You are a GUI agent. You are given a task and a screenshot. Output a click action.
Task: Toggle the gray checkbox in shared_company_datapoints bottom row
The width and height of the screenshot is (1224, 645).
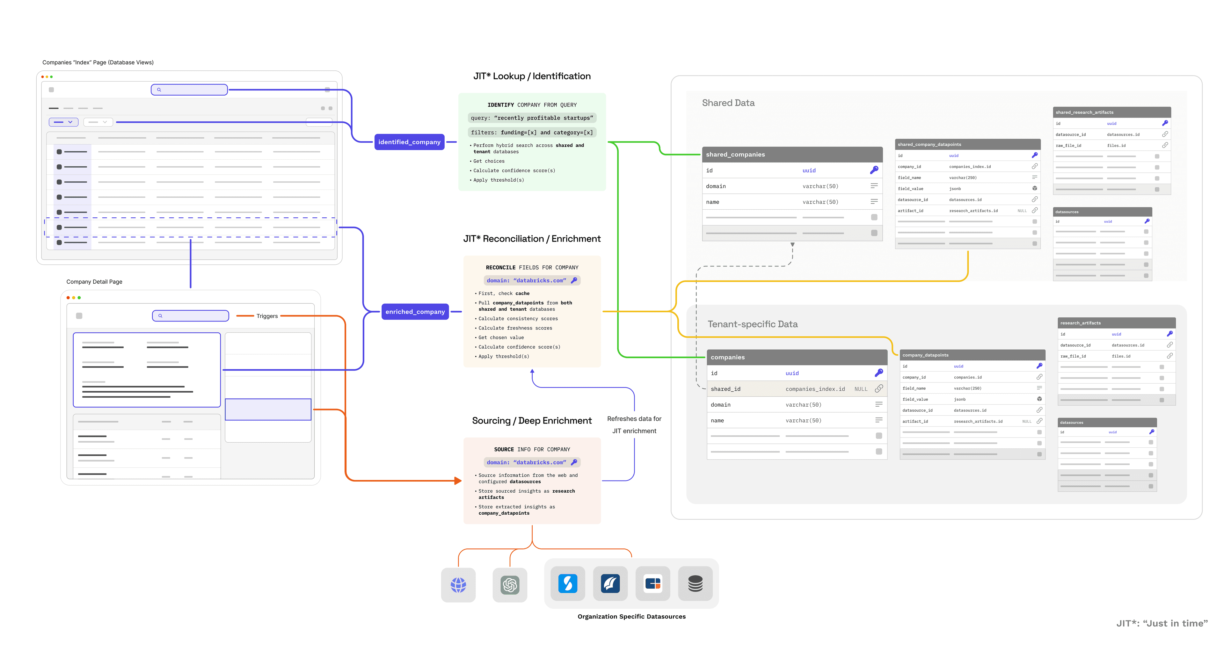(x=1035, y=244)
